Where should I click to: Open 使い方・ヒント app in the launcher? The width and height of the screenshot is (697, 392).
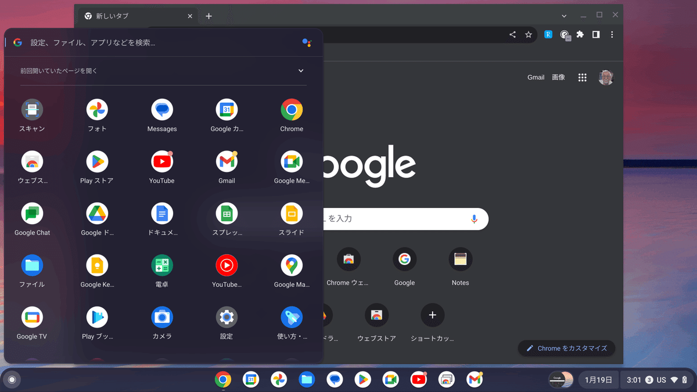click(x=292, y=318)
